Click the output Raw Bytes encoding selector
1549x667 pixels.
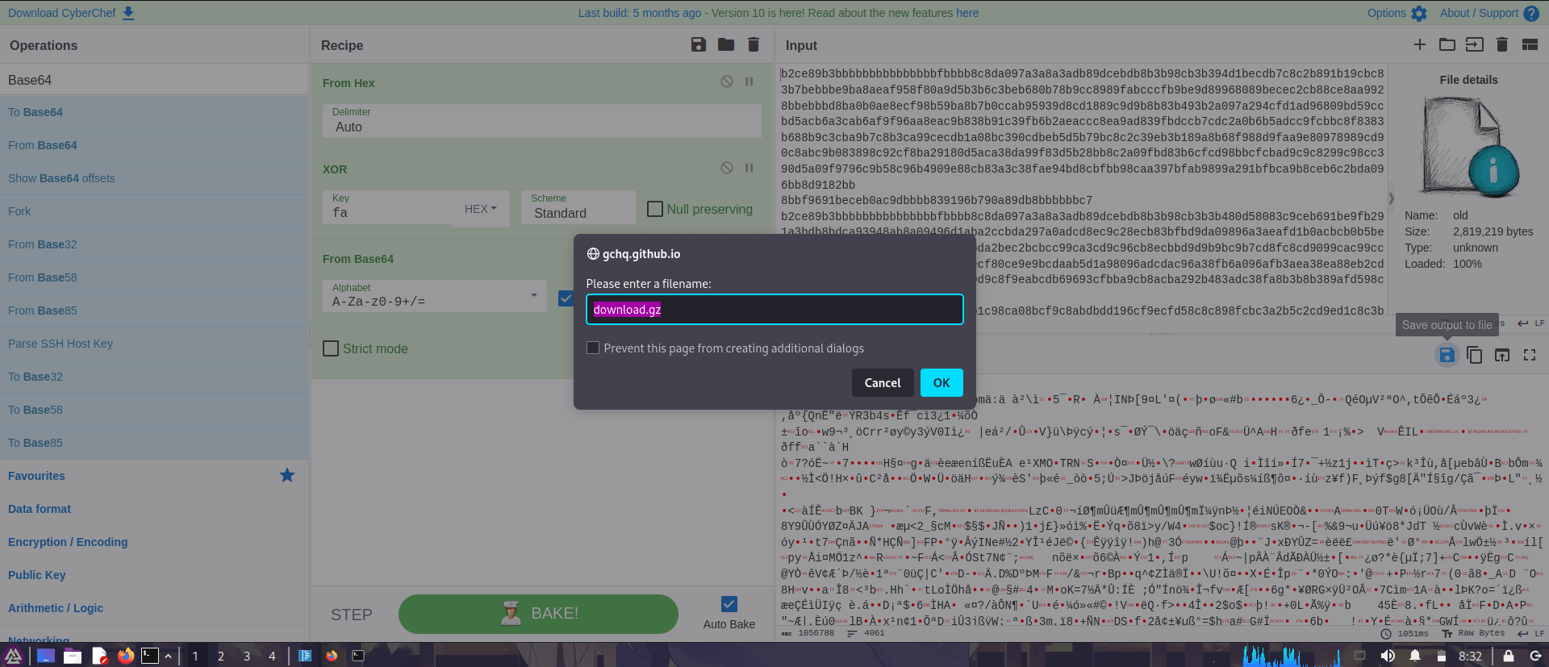coord(1474,634)
